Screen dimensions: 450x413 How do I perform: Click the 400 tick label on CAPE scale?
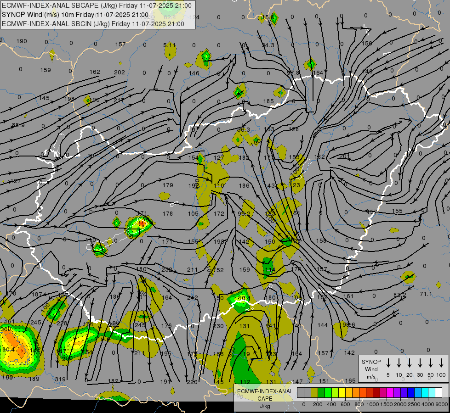pyautogui.click(x=331, y=404)
